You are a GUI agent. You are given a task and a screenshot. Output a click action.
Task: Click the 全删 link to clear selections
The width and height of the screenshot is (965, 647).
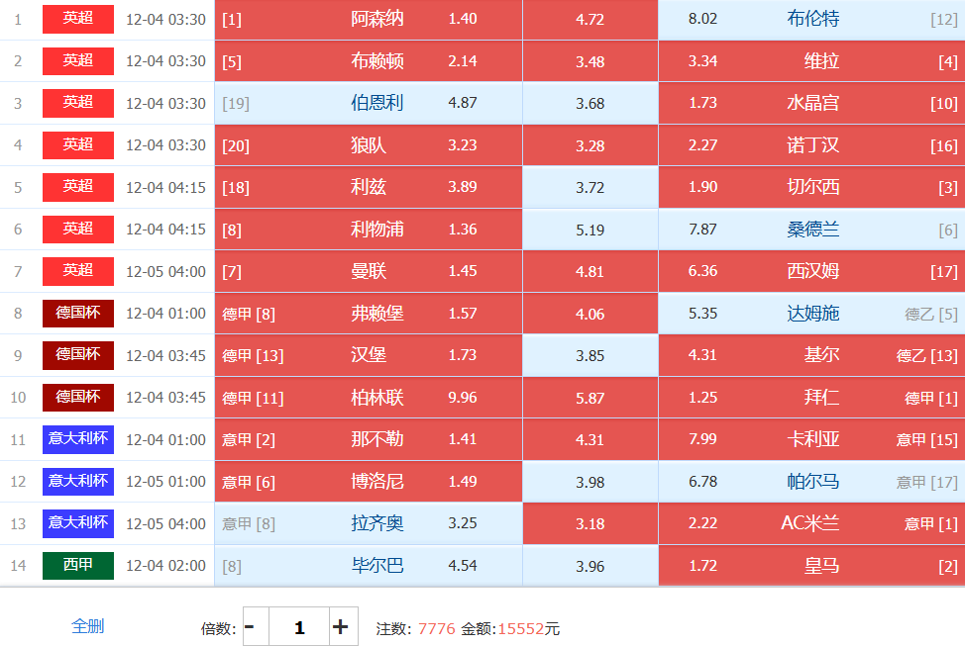87,626
